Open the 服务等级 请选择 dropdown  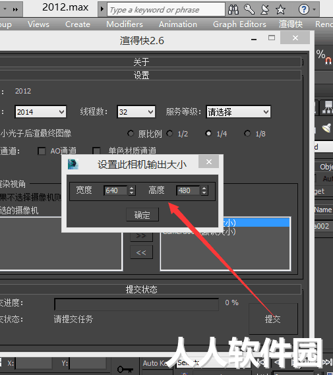pos(238,111)
